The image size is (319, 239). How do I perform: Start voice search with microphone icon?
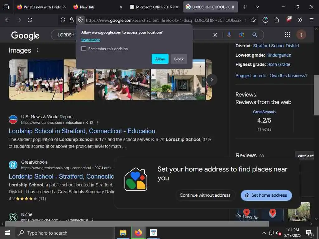pos(229,35)
